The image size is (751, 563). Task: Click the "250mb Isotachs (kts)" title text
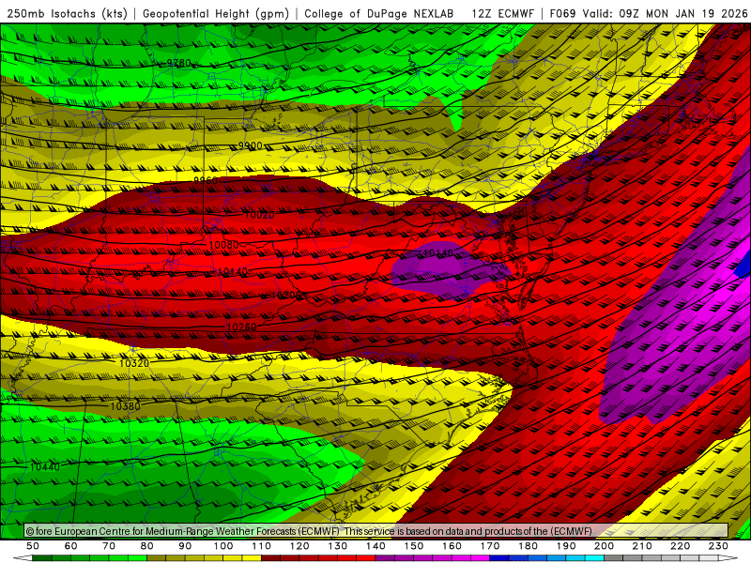coord(68,14)
